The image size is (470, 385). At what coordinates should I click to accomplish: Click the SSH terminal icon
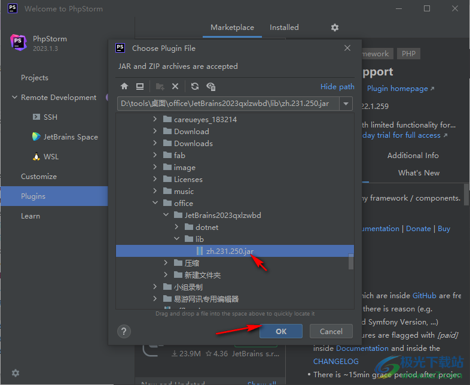tap(36, 117)
